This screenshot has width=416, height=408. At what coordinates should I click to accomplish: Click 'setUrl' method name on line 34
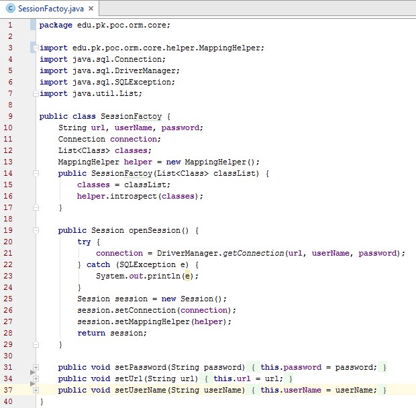pos(129,379)
